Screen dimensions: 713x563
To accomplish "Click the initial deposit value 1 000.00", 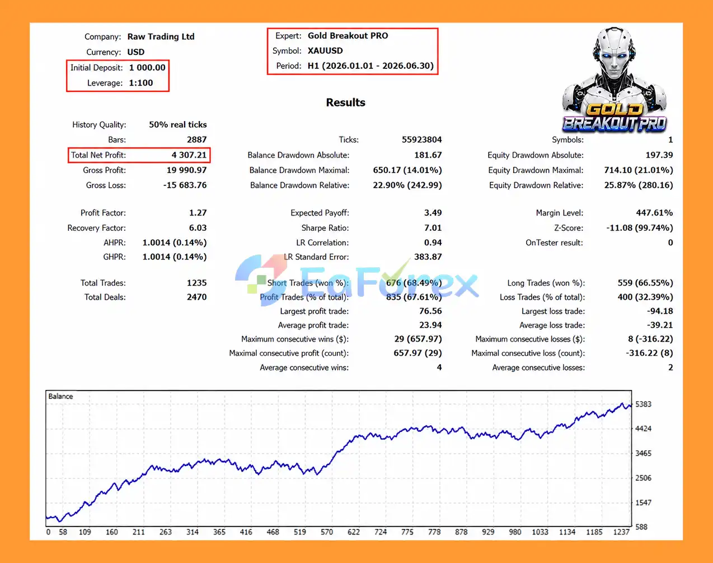I will tap(147, 67).
